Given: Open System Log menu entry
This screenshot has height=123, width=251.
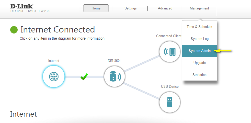Looking at the screenshot, I should [199, 39].
